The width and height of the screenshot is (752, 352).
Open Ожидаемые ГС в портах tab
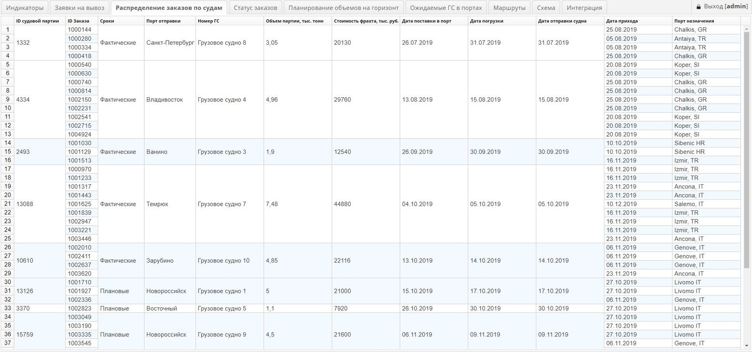(x=446, y=8)
